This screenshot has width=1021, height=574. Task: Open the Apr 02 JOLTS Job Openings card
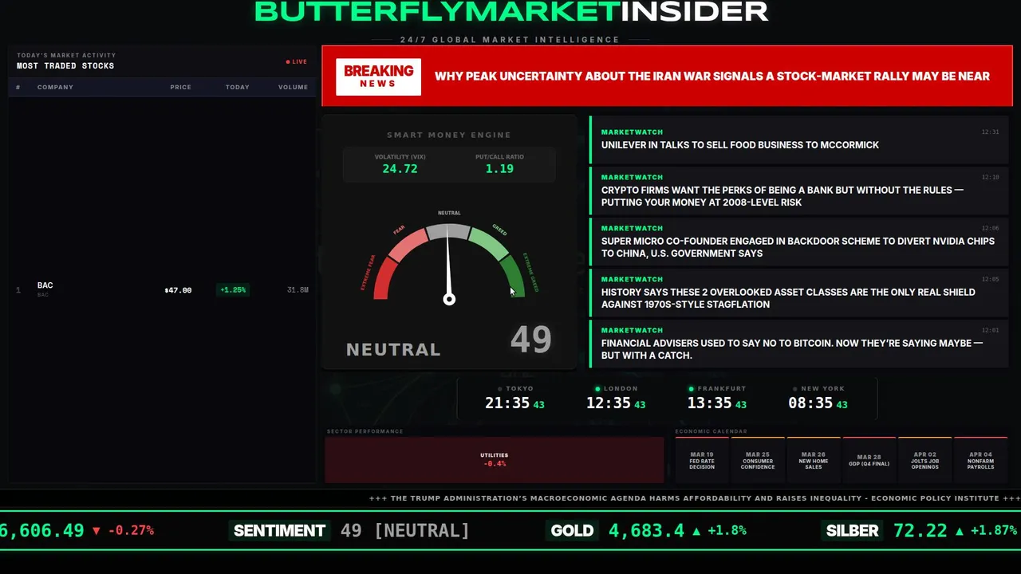tap(925, 460)
